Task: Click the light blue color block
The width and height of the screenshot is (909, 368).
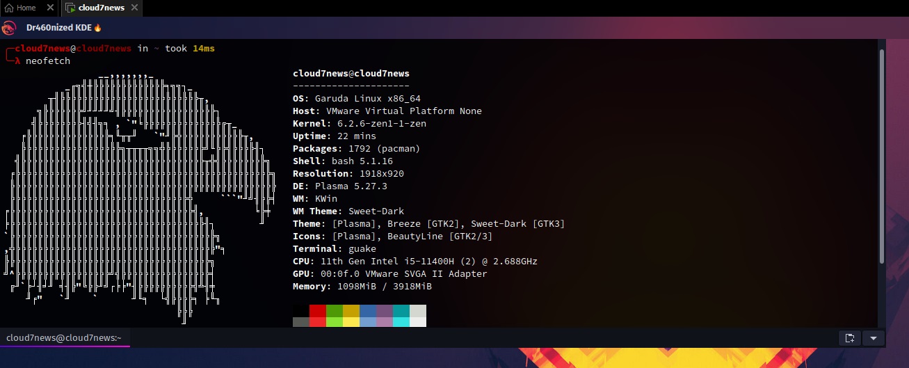Action: coord(368,322)
